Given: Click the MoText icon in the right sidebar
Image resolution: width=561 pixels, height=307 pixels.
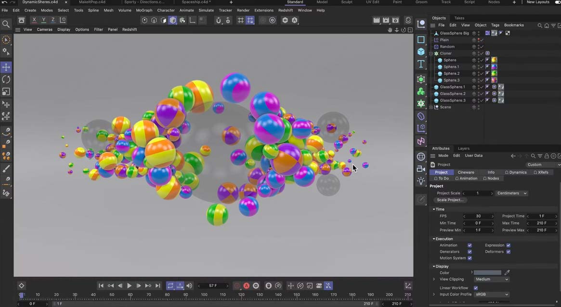Looking at the screenshot, I should (x=421, y=64).
